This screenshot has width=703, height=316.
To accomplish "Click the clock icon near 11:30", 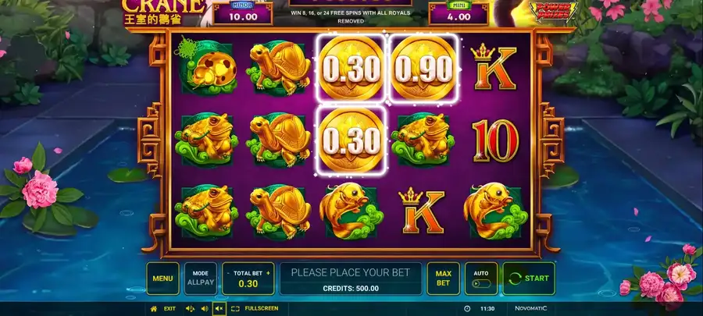I will click(467, 309).
